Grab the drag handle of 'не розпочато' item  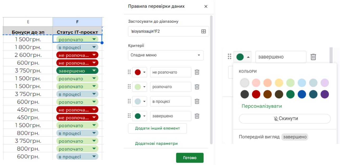(129, 72)
